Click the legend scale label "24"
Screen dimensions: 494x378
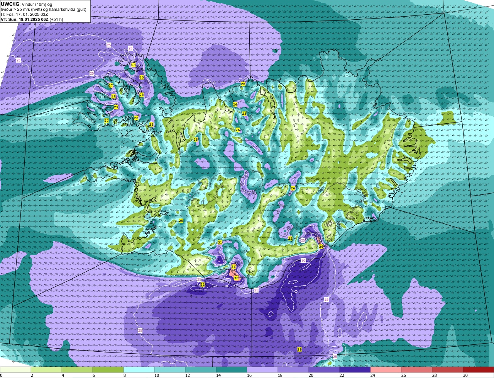point(373,375)
